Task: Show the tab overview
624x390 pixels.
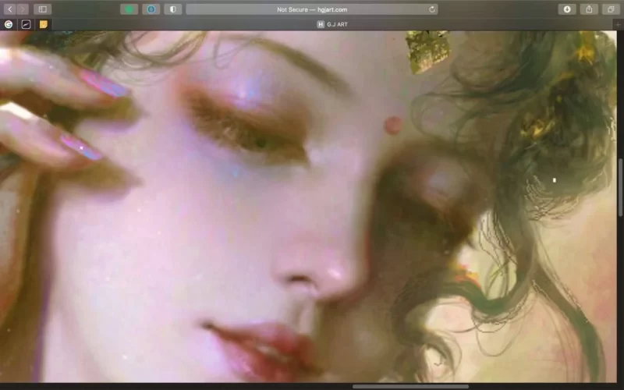Action: tap(611, 9)
